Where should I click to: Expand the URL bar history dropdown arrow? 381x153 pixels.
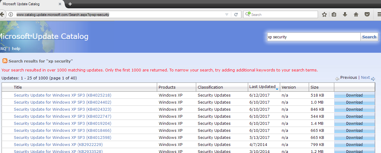(227, 14)
